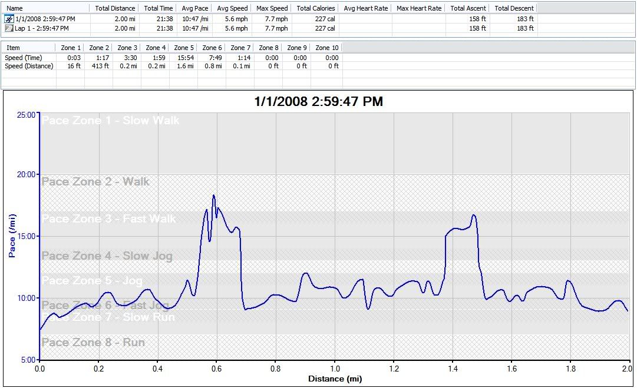Select the Speed (Distance) row
The width and height of the screenshot is (637, 388).
29,66
